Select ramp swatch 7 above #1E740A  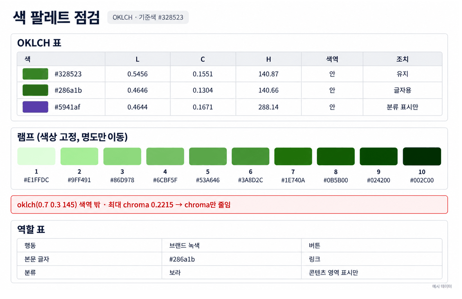293,156
